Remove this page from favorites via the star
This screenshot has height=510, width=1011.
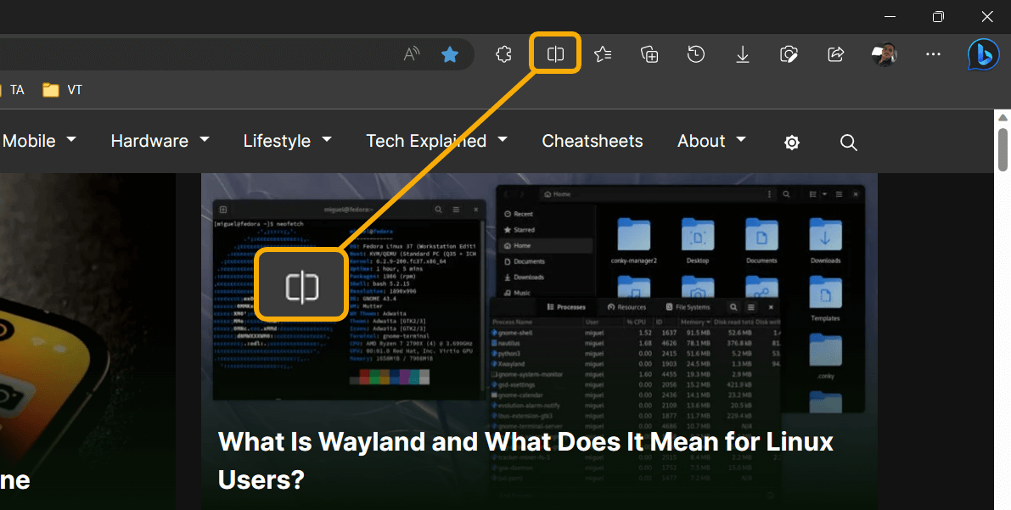click(x=450, y=53)
